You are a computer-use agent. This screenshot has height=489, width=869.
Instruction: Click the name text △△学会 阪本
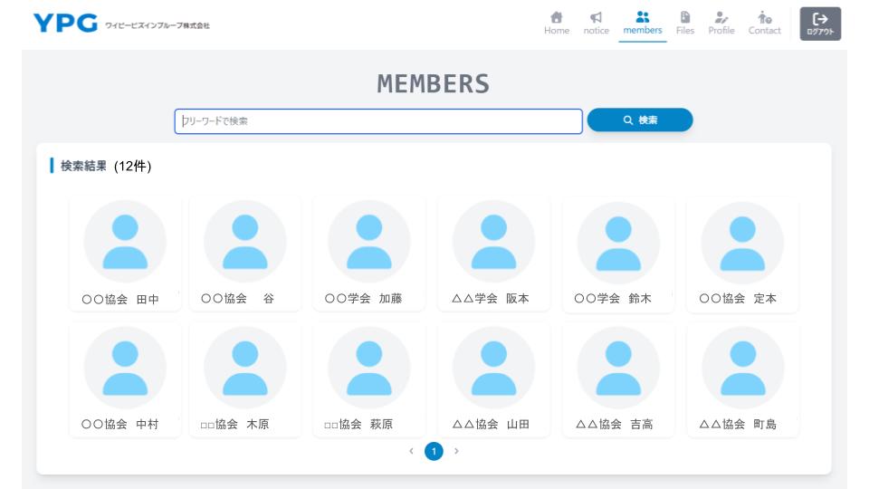coord(491,298)
